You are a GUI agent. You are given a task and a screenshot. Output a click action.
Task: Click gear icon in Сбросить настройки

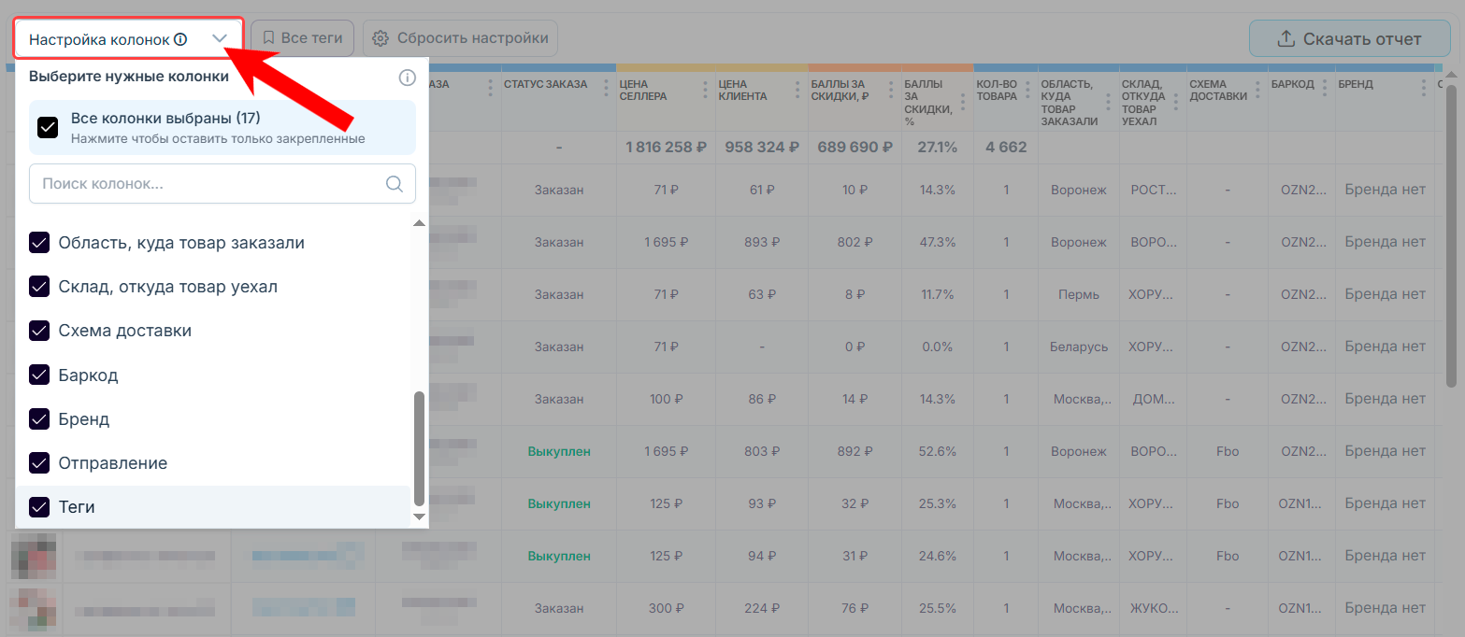pos(380,38)
